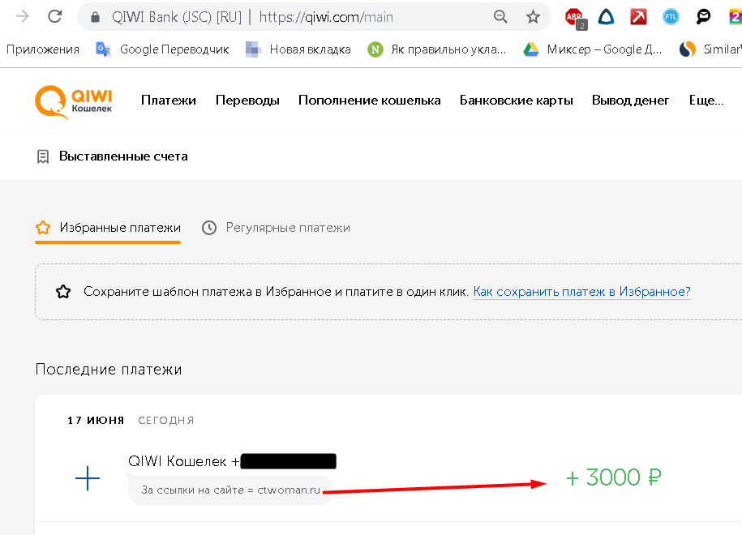This screenshot has height=535, width=742.
Task: Open the Similar bookmark
Action: (x=710, y=49)
